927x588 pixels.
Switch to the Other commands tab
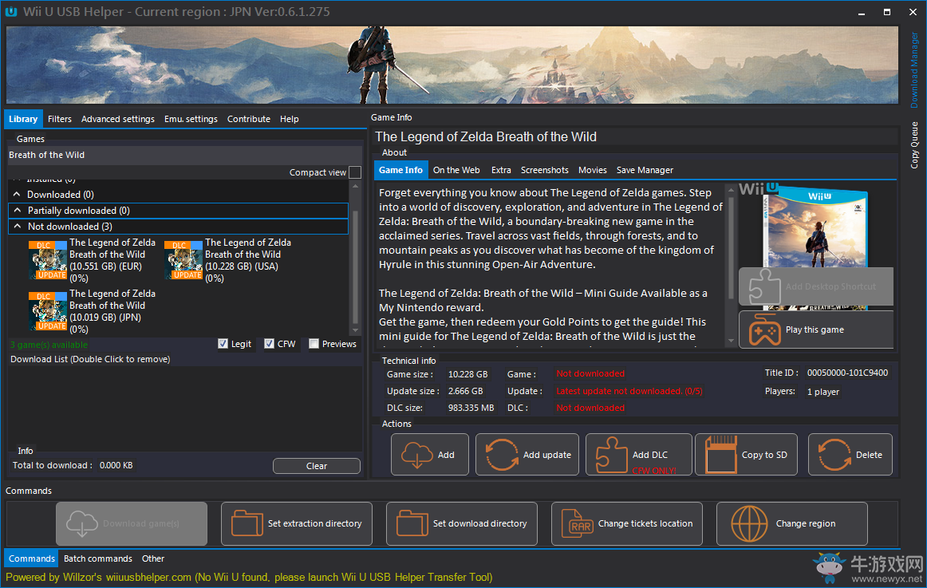[153, 558]
